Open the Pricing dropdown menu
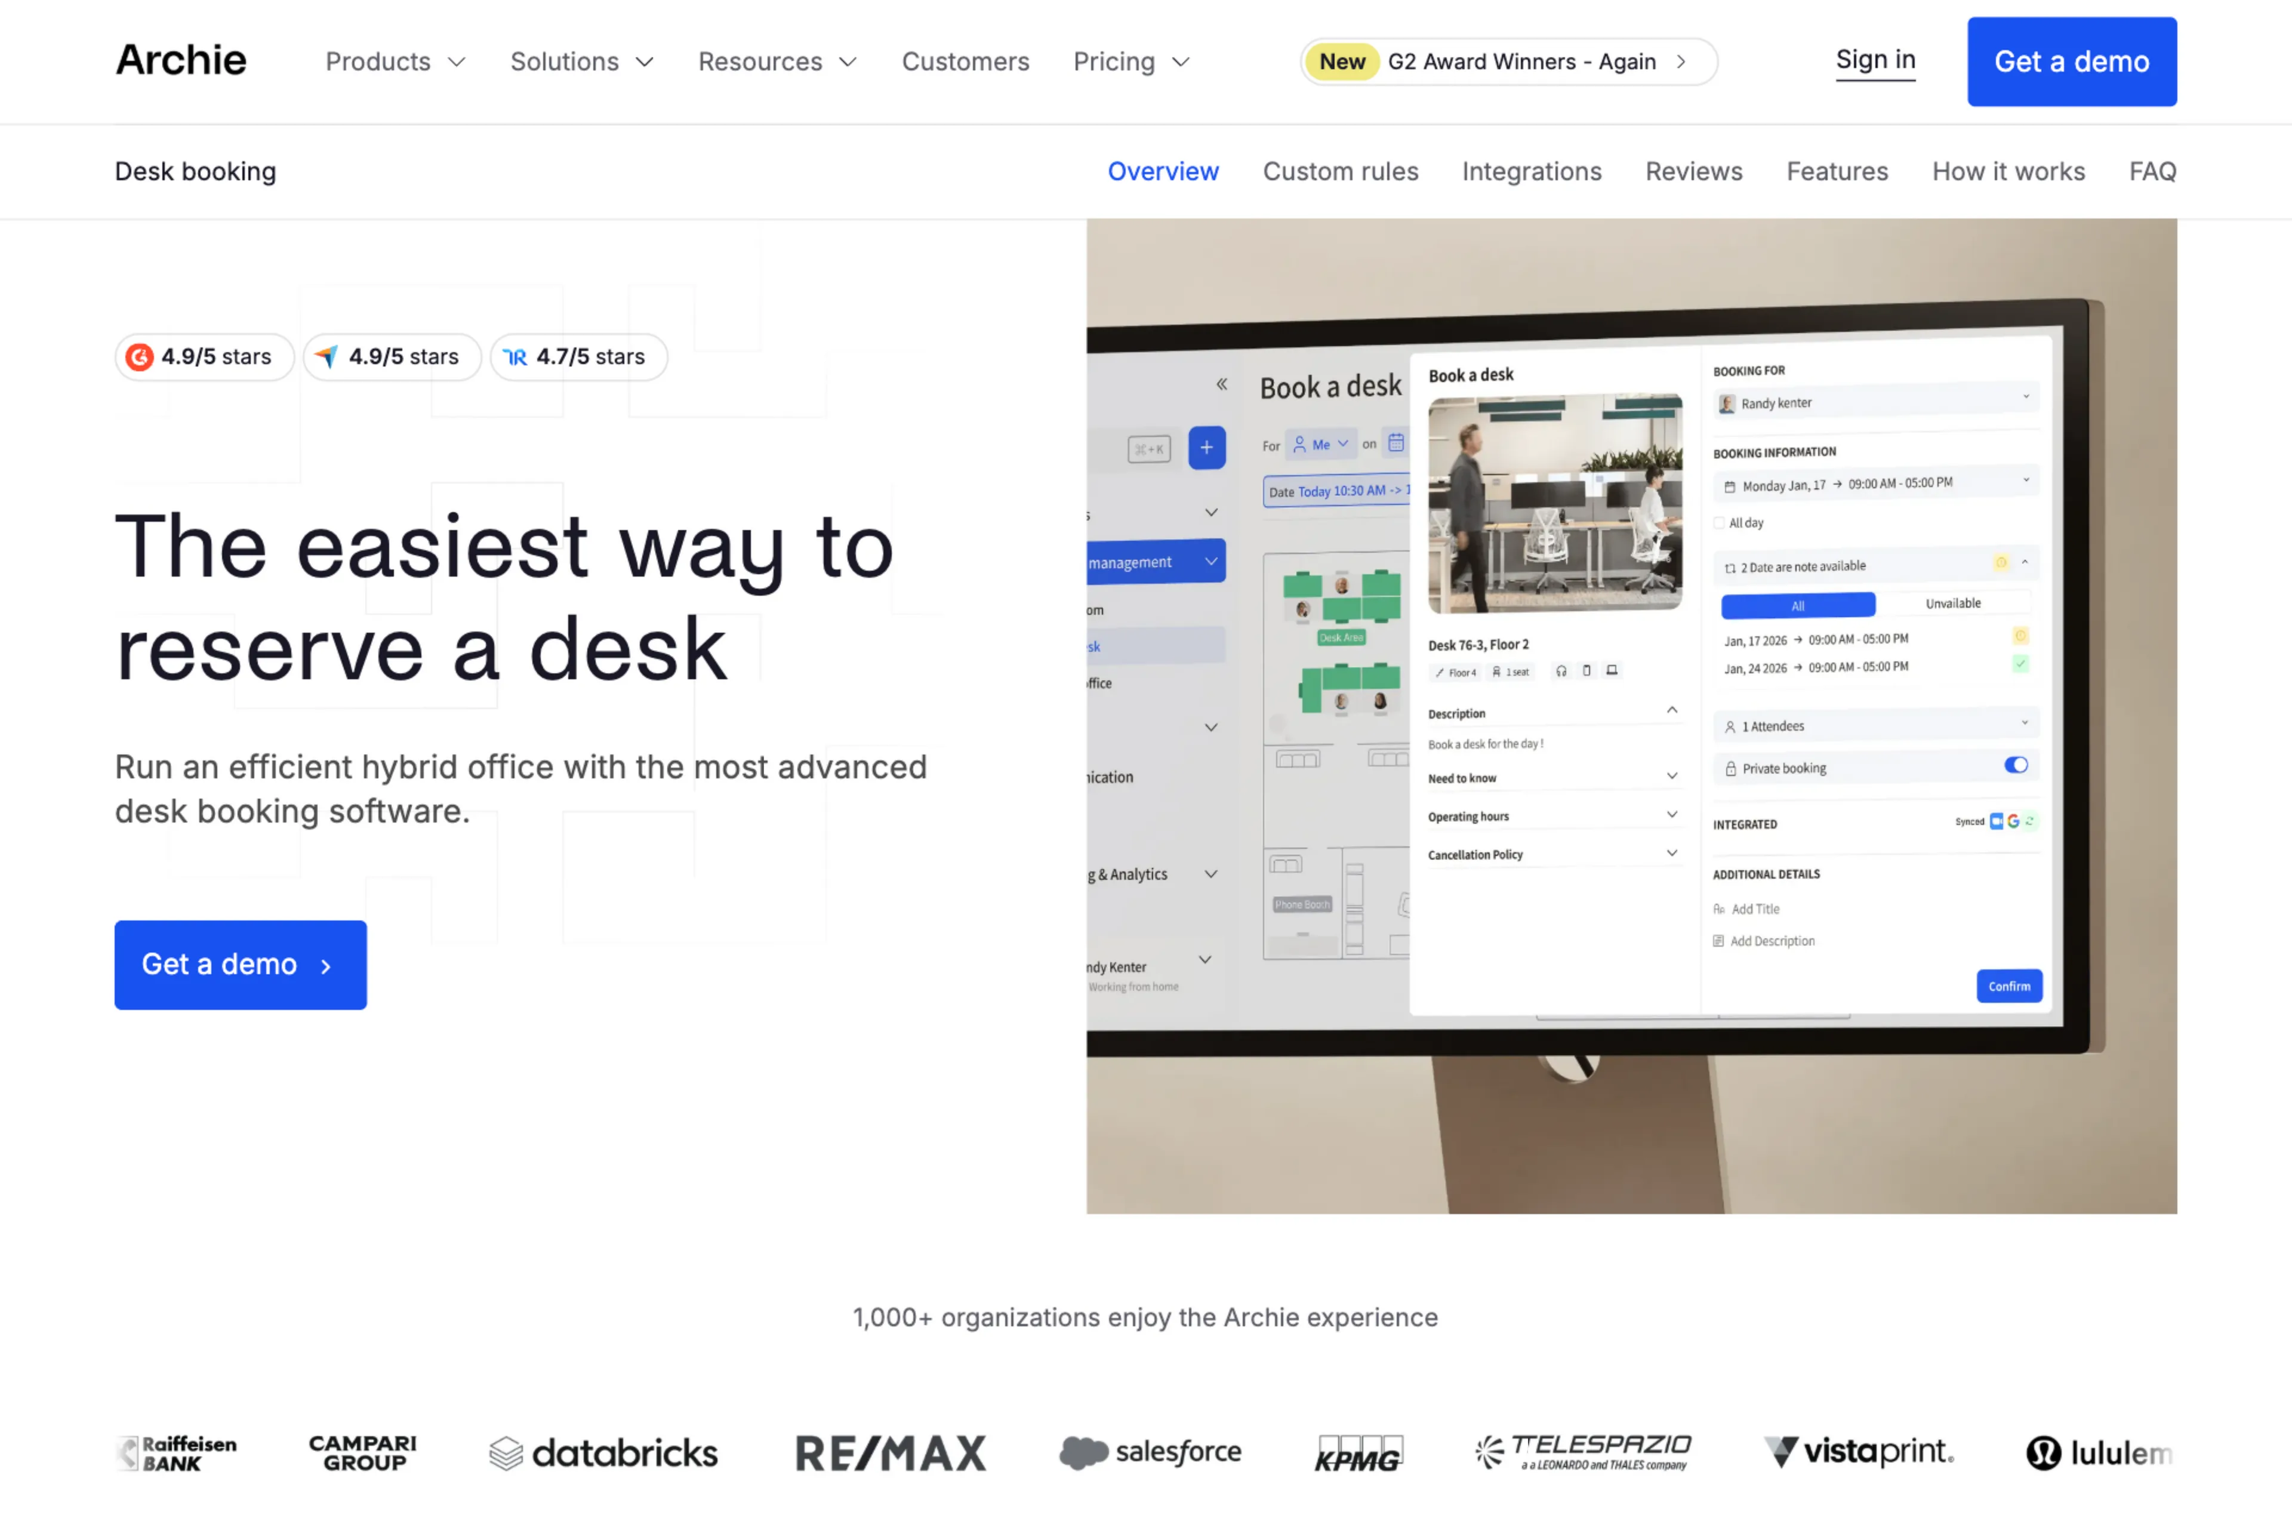2292x1540 pixels. [1131, 62]
